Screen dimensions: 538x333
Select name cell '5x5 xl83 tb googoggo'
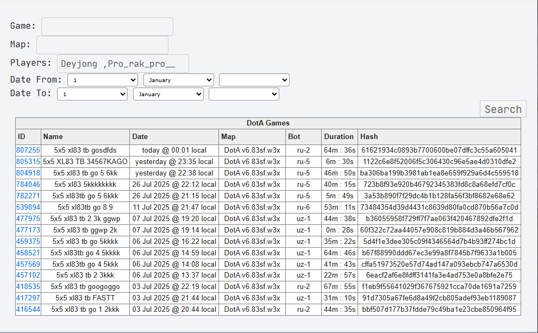[85, 286]
